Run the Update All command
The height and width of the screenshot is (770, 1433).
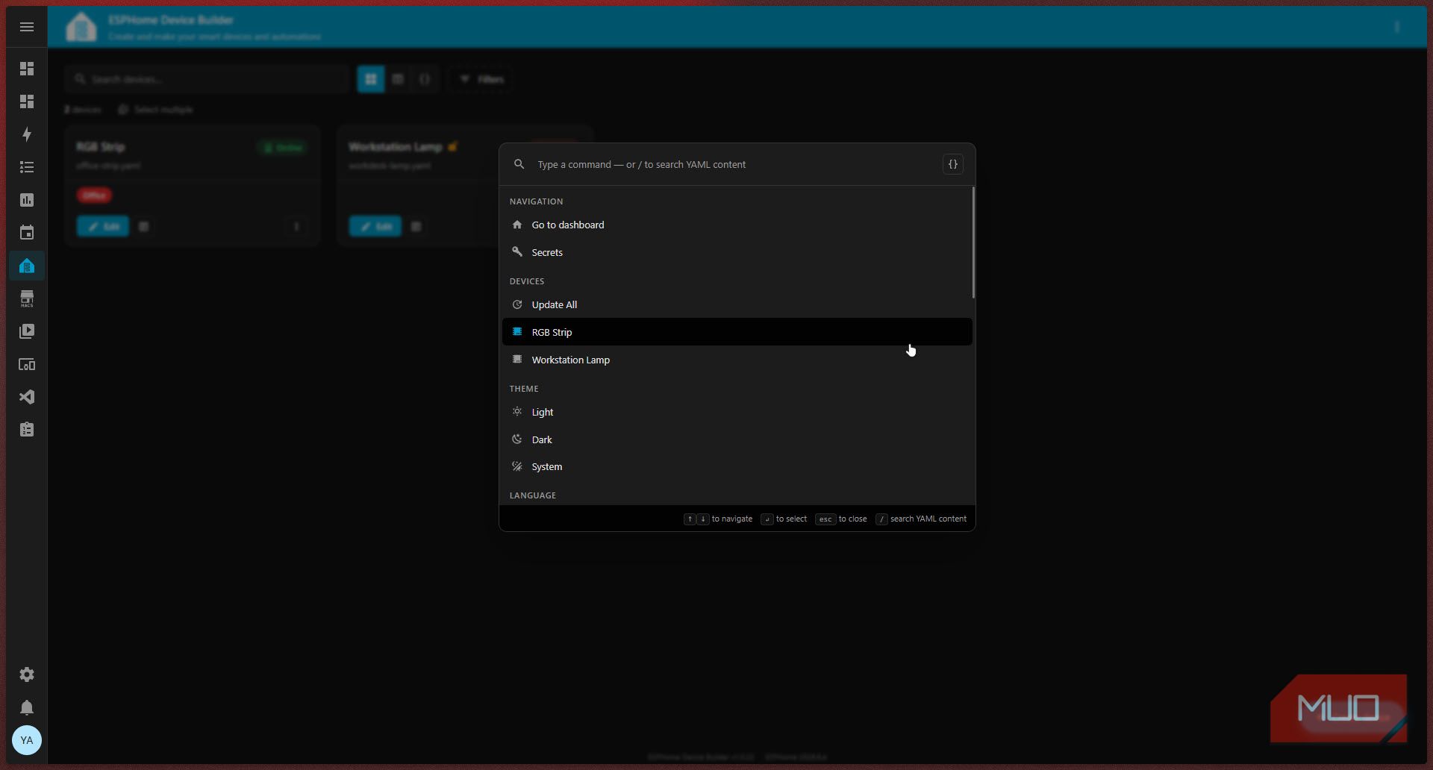coord(737,304)
